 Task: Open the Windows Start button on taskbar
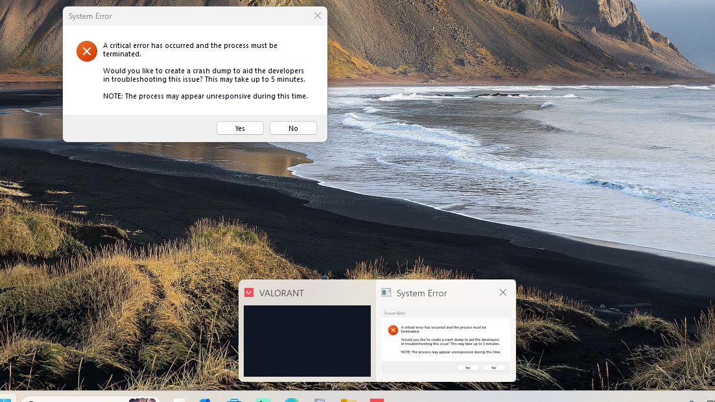pyautogui.click(x=6, y=399)
